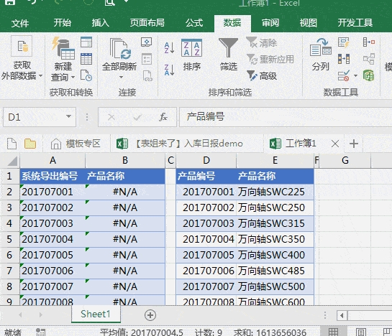Switch to the Developer tab
The height and width of the screenshot is (336, 392).
[355, 23]
